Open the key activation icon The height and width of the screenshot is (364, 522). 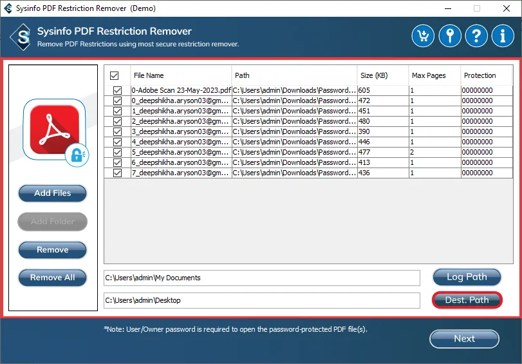(450, 36)
